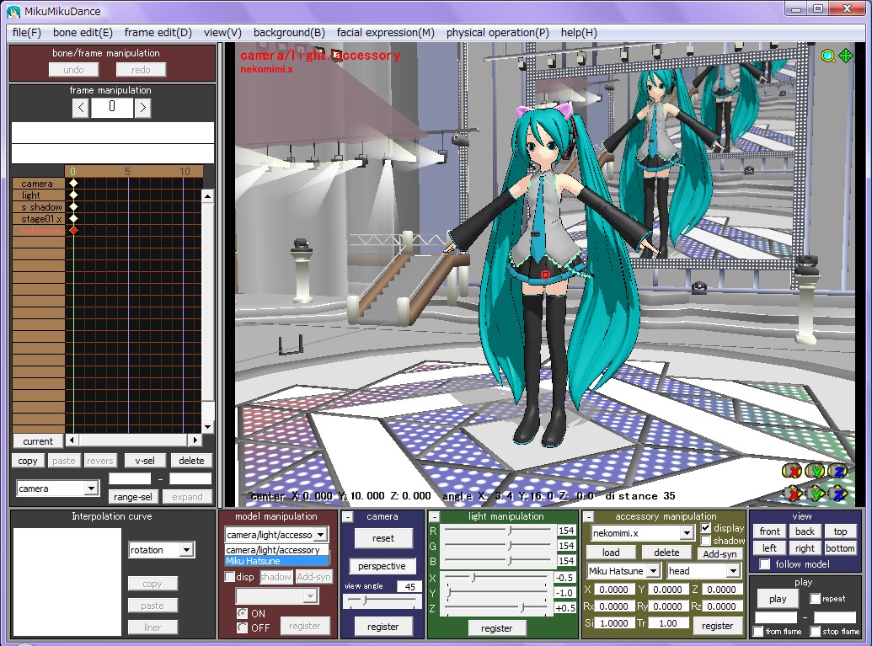The image size is (872, 646).
Task: Open the rotation interpolation dropdown
Action: tap(186, 550)
